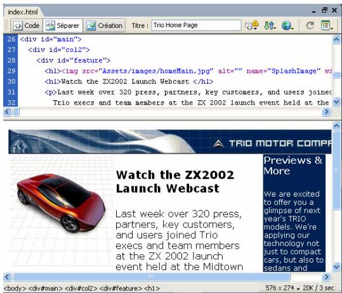The width and height of the screenshot is (342, 293).
Task: Click the code pane vertical scrollbar thumb
Action: click(336, 75)
